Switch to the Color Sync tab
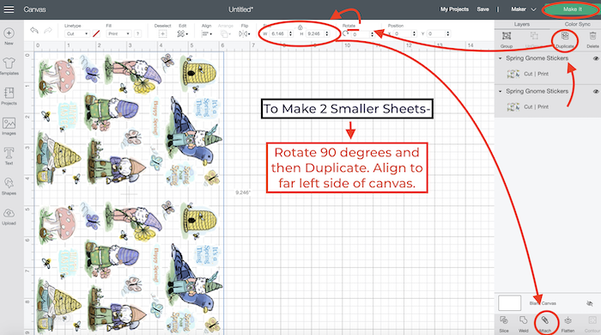Screen dimensions: 601x335 pos(577,24)
